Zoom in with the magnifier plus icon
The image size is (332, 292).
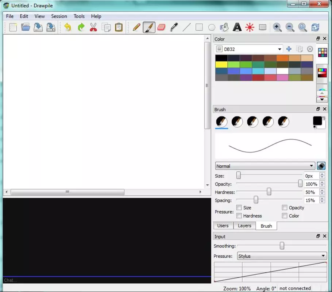coord(277,27)
